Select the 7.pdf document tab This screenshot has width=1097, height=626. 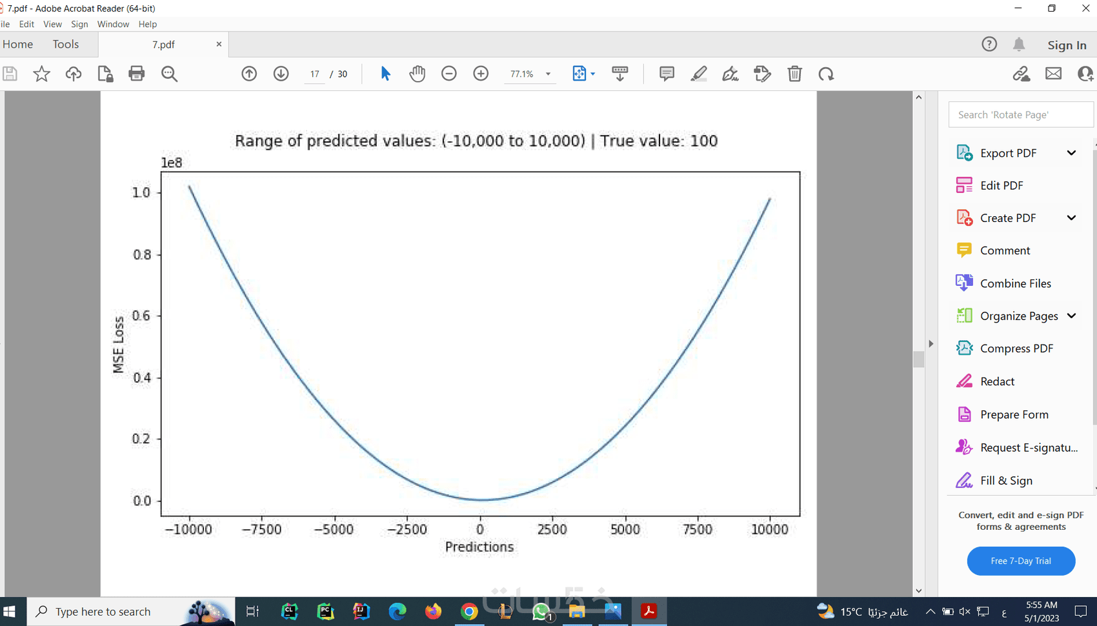[163, 45]
